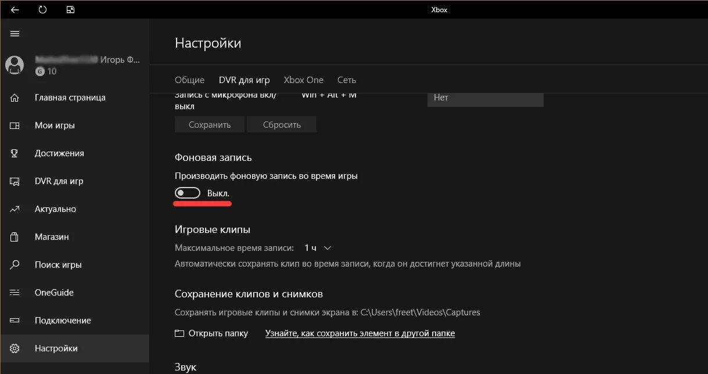Click the Выкл. toggle label
Screen dimensions: 708x374
click(218, 193)
